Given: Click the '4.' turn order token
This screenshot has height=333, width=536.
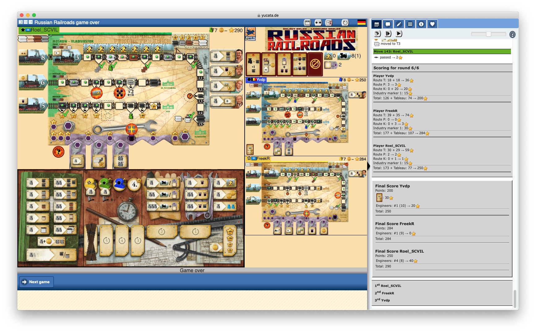Looking at the screenshot, I should (134, 185).
